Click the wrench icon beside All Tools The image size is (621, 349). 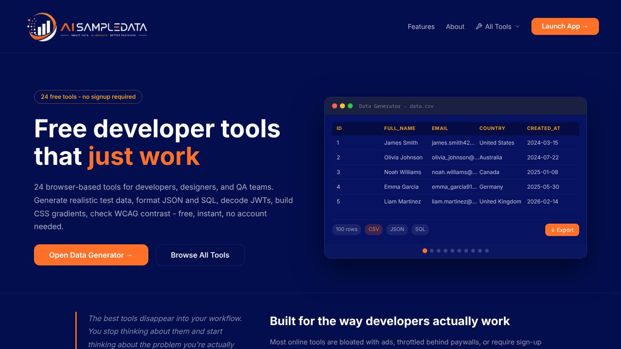click(x=479, y=27)
